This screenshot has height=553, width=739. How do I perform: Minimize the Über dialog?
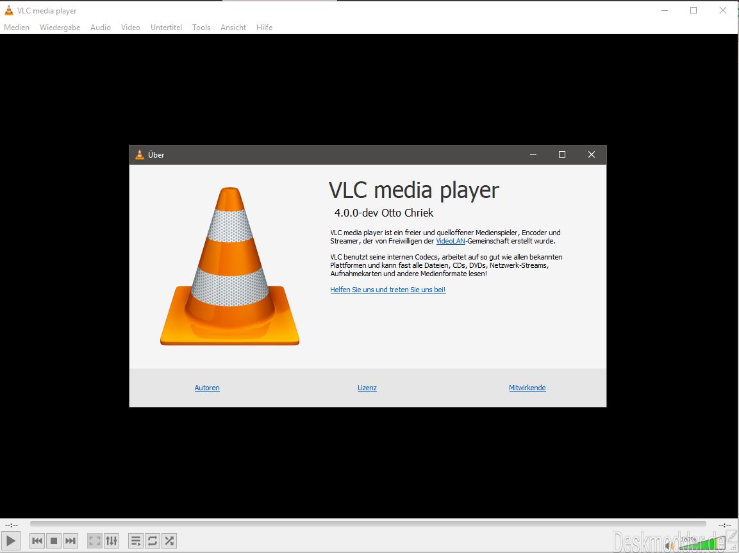[533, 154]
